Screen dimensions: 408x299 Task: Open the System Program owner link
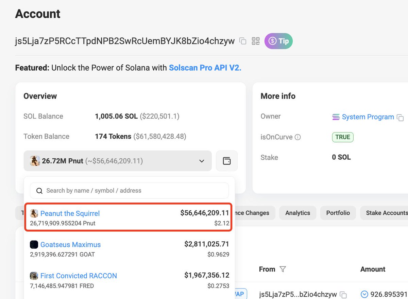(368, 117)
